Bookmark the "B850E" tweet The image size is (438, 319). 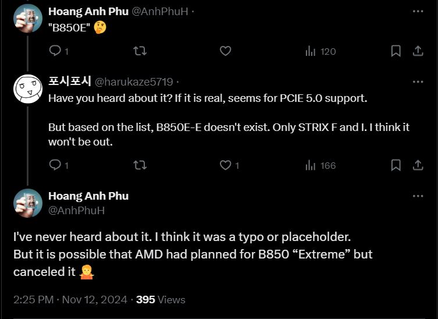point(396,51)
